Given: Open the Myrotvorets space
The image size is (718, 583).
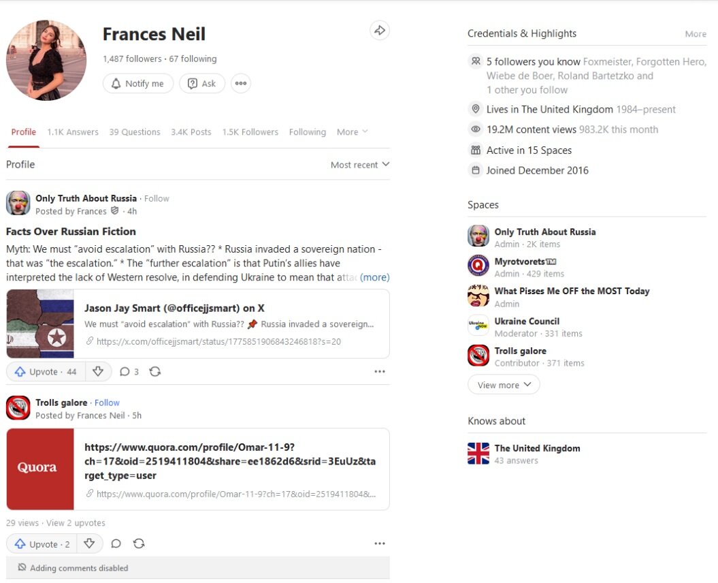Looking at the screenshot, I should (x=525, y=262).
